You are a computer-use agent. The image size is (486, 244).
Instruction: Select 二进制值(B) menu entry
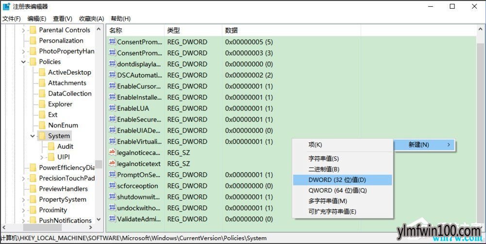[x=342, y=169]
